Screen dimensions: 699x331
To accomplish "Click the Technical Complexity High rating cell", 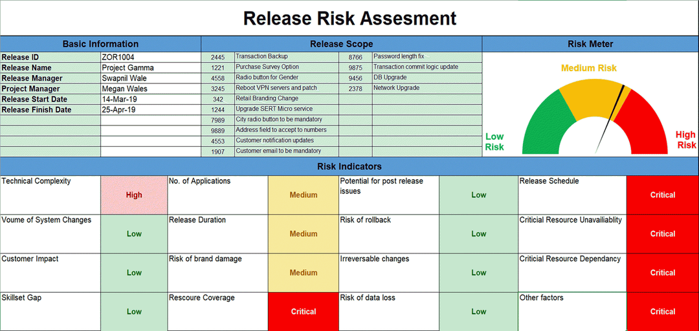I will click(134, 195).
